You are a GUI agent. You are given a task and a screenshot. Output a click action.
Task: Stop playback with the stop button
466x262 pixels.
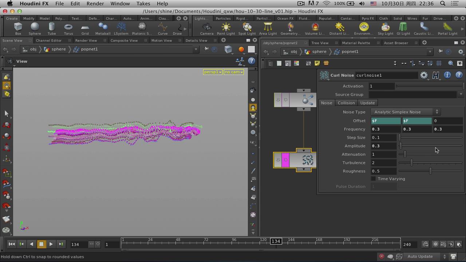click(x=41, y=244)
